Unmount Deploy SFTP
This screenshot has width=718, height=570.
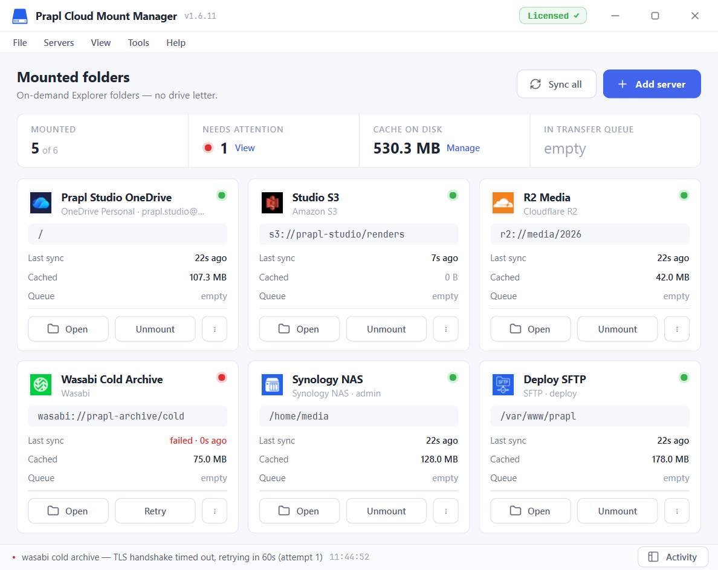[x=618, y=511]
